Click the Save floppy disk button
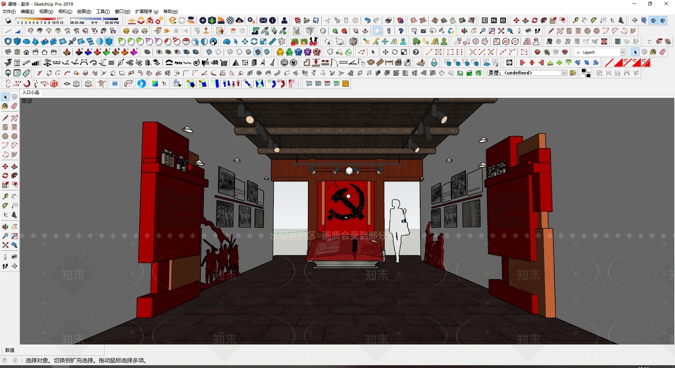 pyautogui.click(x=316, y=20)
